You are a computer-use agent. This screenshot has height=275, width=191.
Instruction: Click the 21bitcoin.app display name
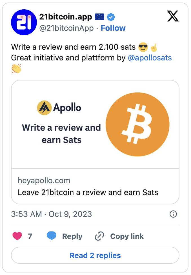[x=66, y=16]
